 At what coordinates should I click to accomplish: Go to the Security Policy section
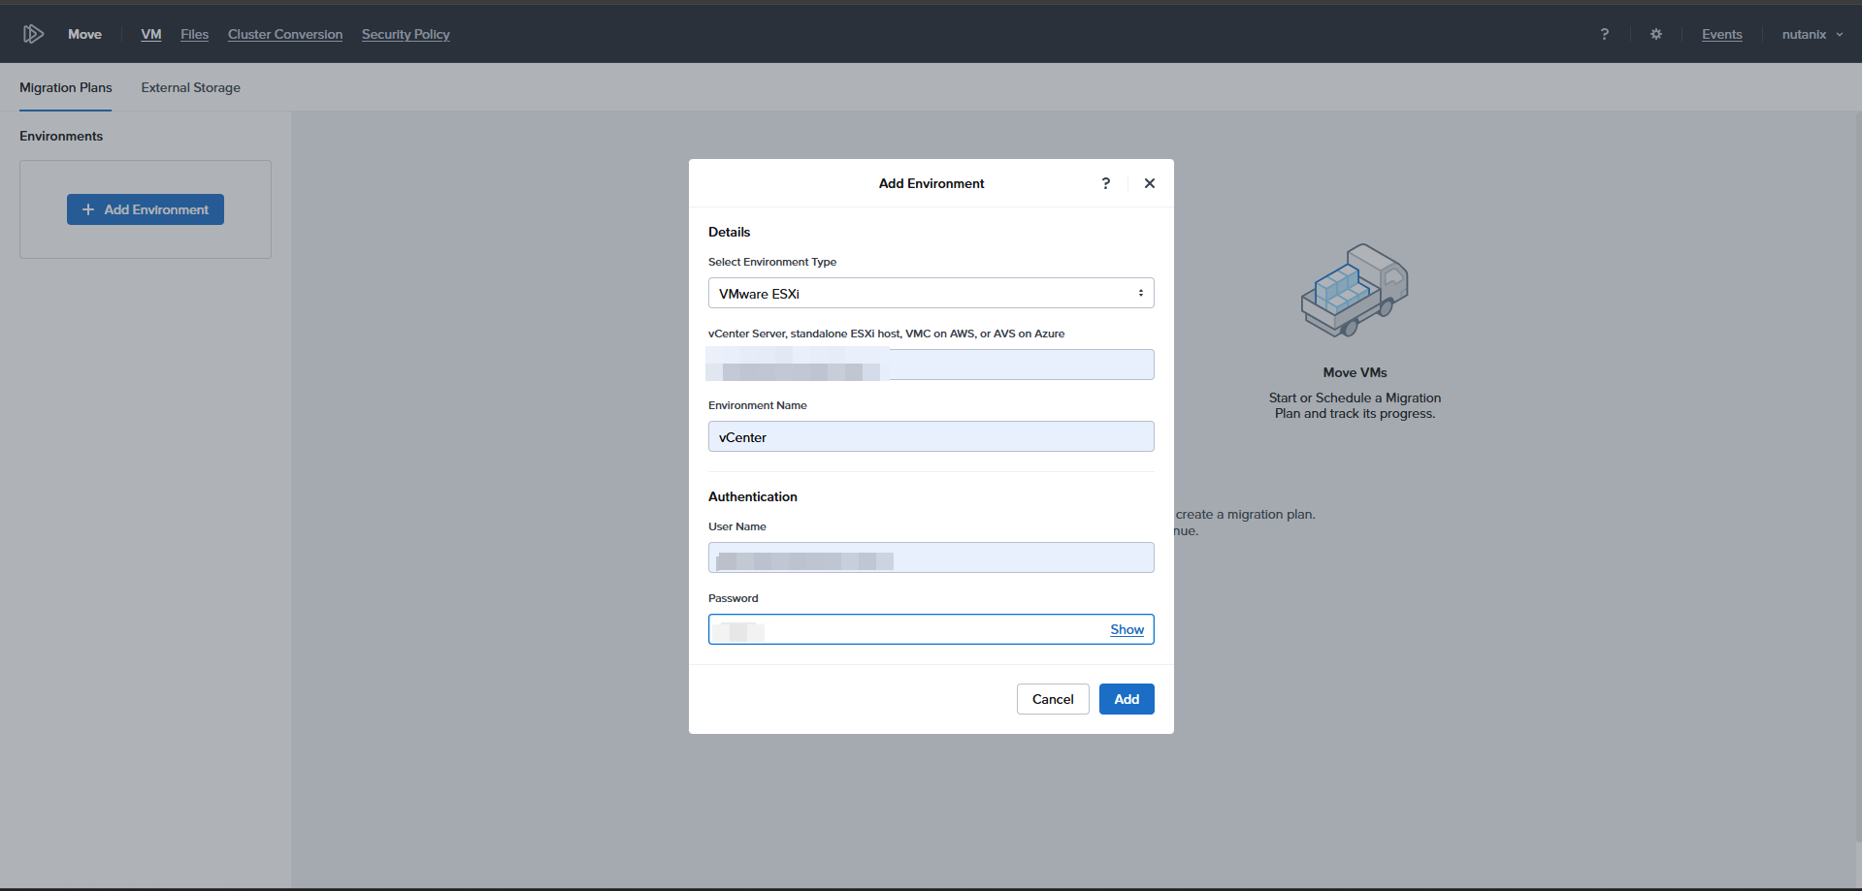[406, 34]
